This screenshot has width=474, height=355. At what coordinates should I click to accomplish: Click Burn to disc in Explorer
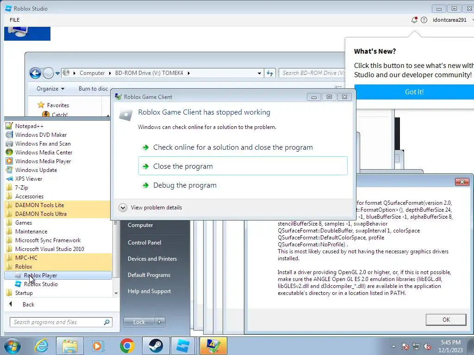[93, 89]
